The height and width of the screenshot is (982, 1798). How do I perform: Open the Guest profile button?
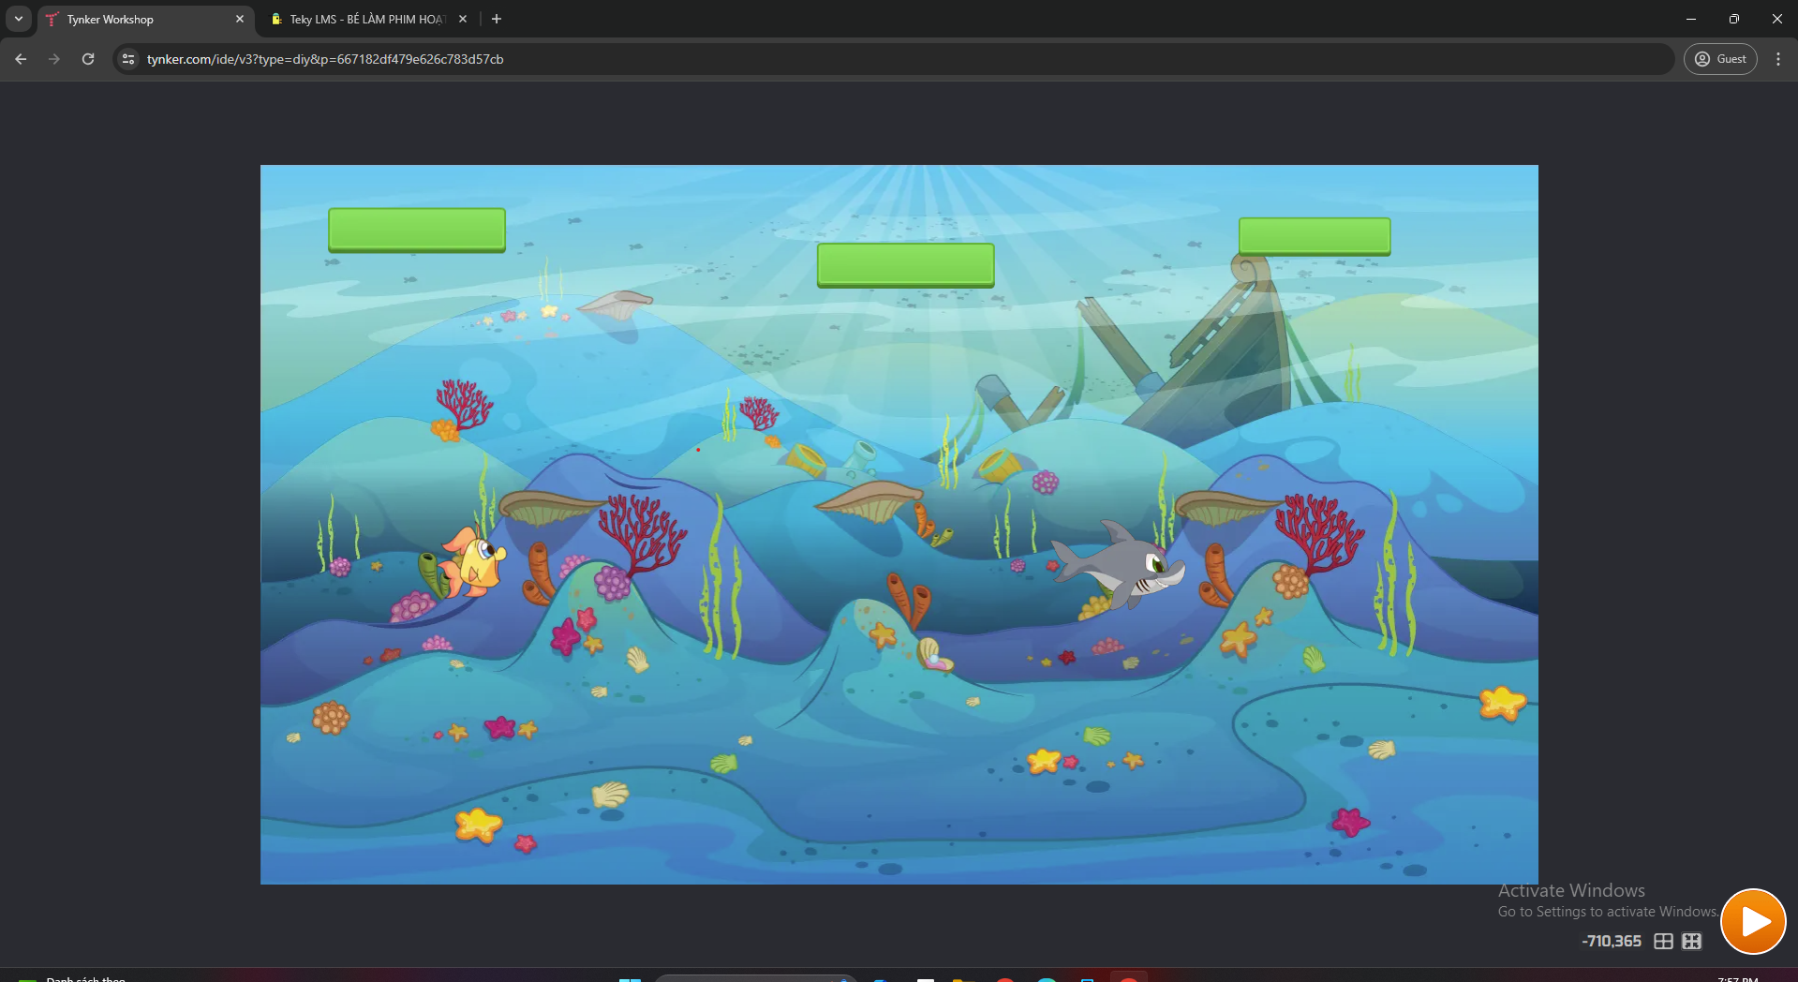pyautogui.click(x=1720, y=59)
